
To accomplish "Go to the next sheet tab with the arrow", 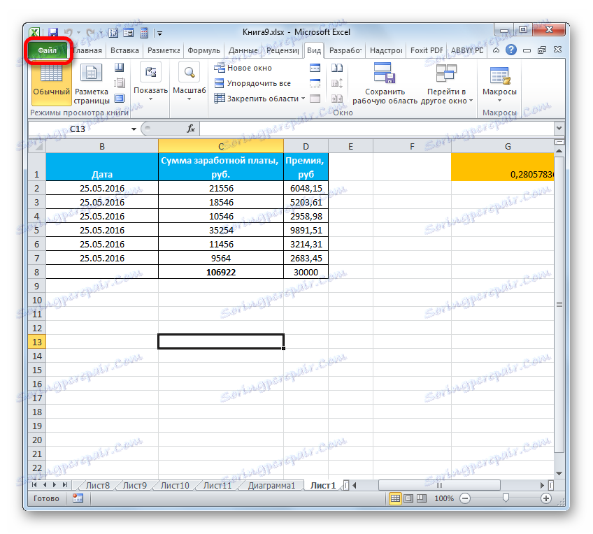I will pyautogui.click(x=55, y=485).
